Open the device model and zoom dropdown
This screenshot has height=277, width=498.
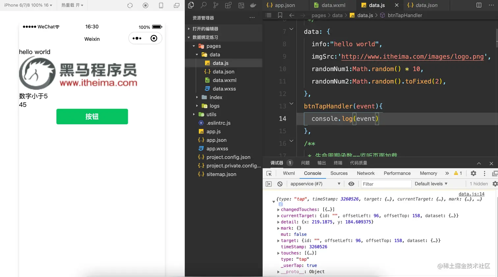28,5
